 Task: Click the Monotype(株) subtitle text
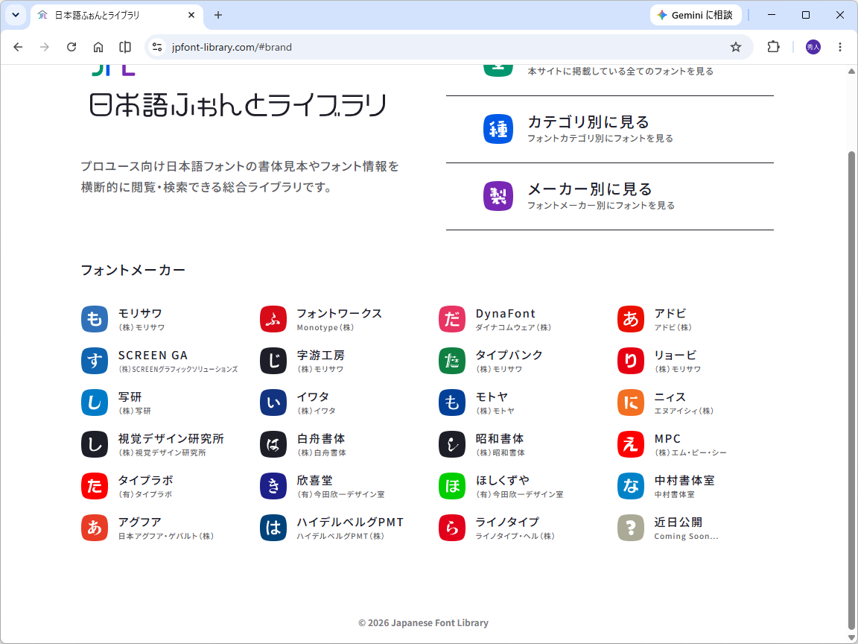pos(325,327)
